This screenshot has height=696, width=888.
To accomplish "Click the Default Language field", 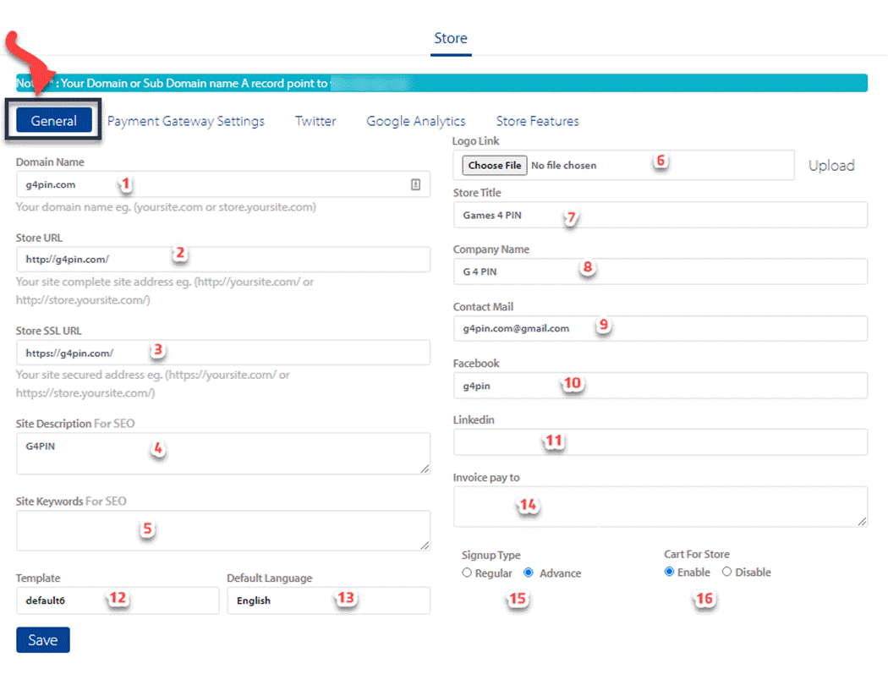I will click(329, 600).
